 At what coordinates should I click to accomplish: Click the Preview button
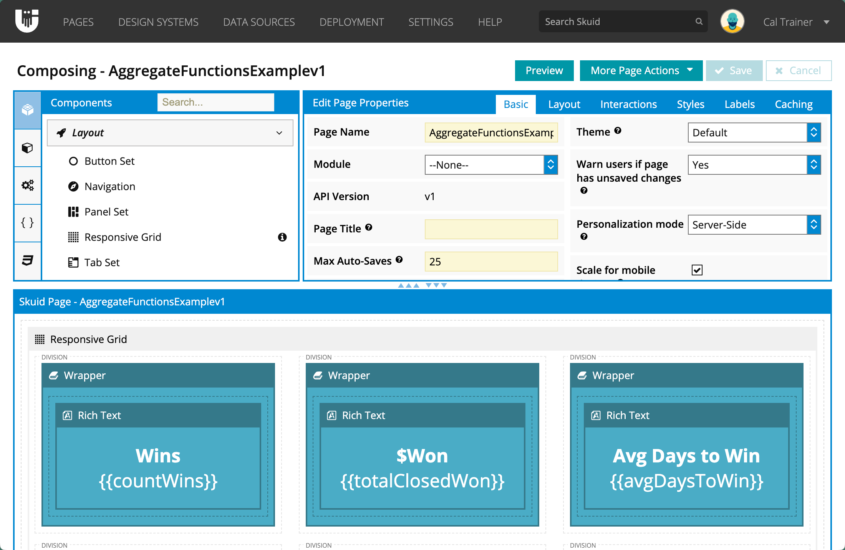(544, 71)
